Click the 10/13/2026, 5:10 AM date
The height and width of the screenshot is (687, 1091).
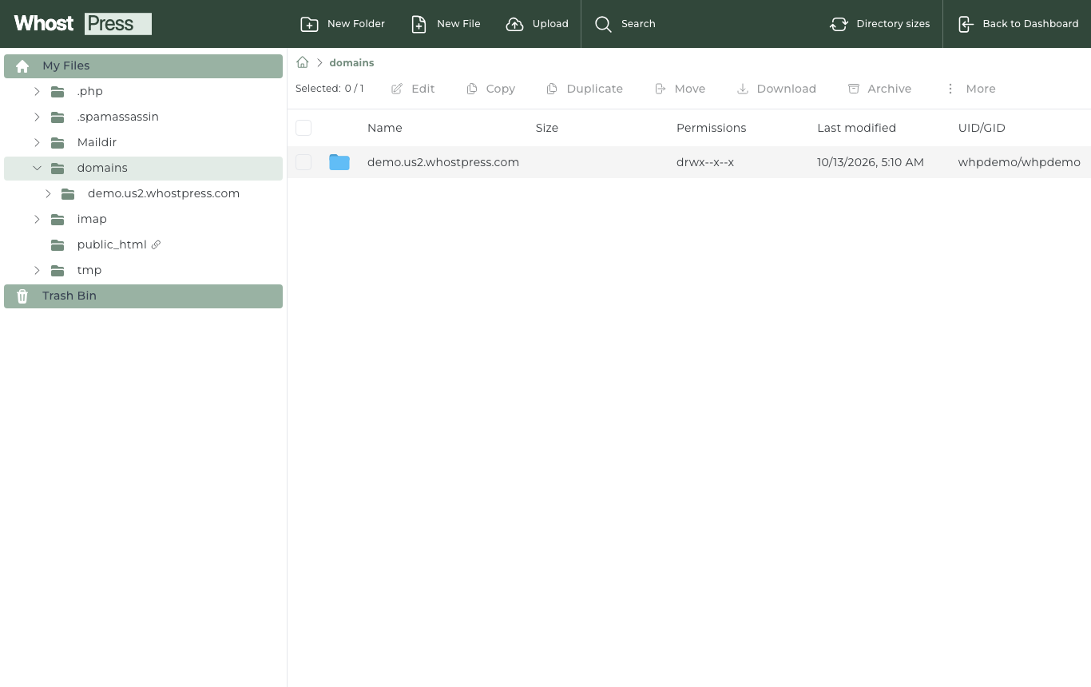pyautogui.click(x=871, y=162)
